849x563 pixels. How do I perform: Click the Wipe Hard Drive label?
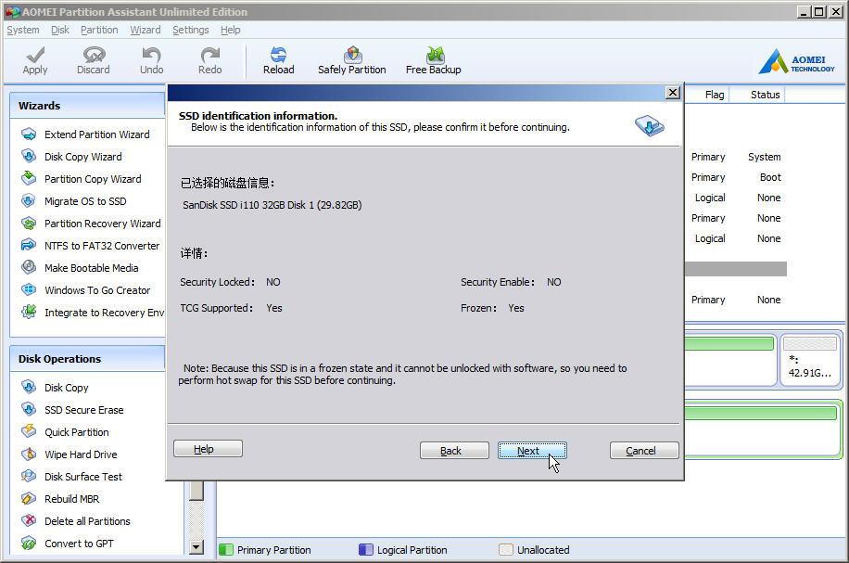pyautogui.click(x=81, y=454)
